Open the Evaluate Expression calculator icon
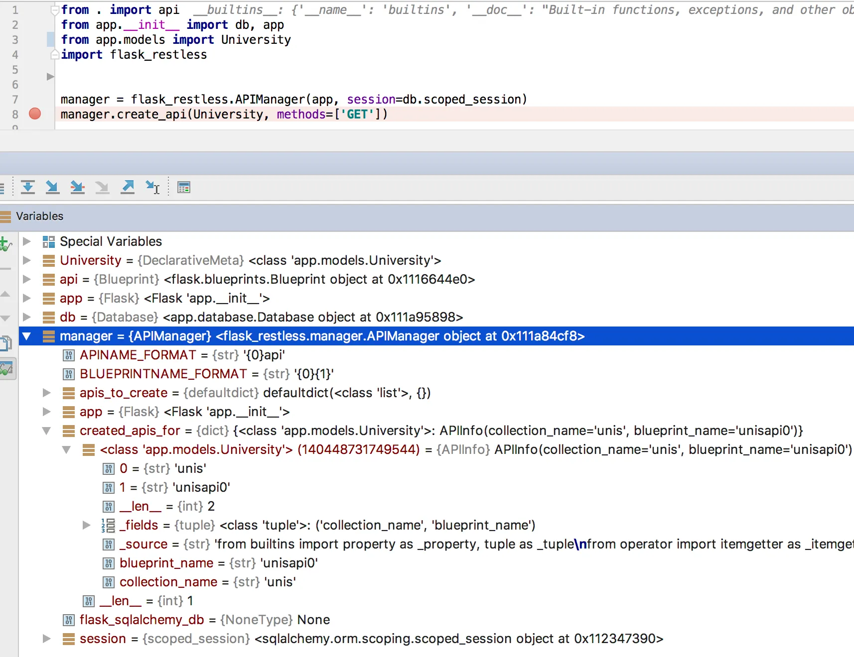The width and height of the screenshot is (854, 657). click(184, 188)
